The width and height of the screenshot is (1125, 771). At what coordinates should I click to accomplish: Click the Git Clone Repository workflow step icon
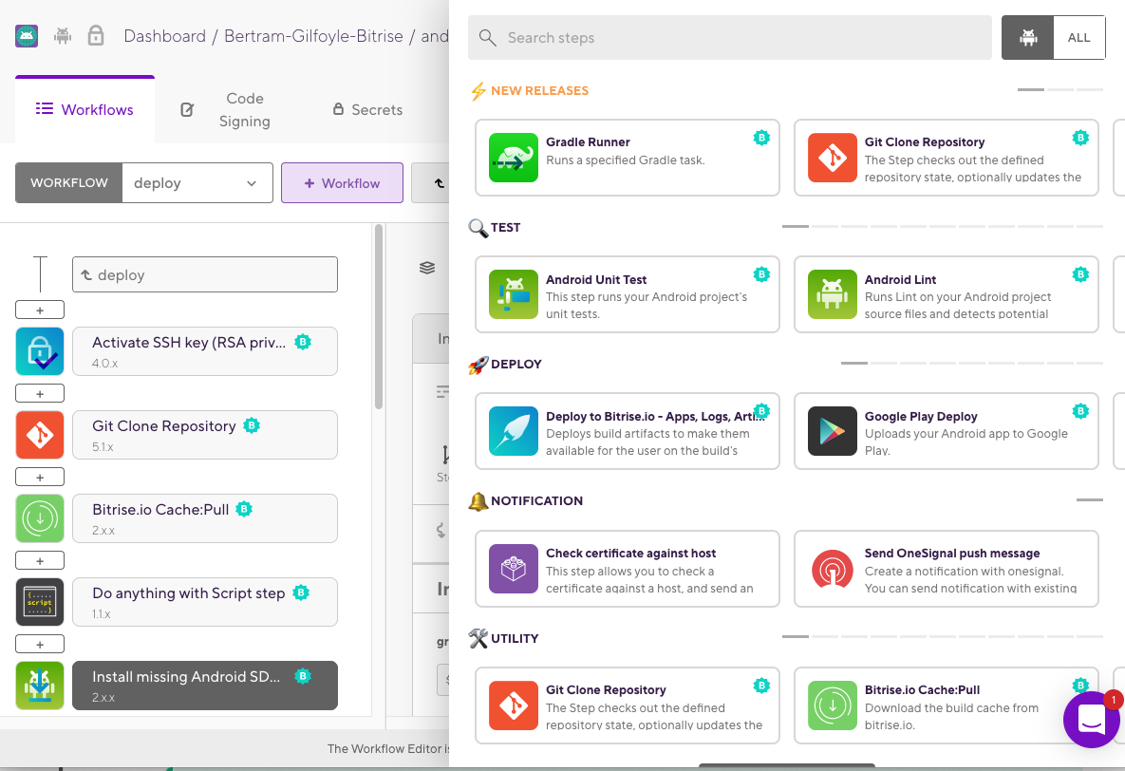tap(40, 434)
